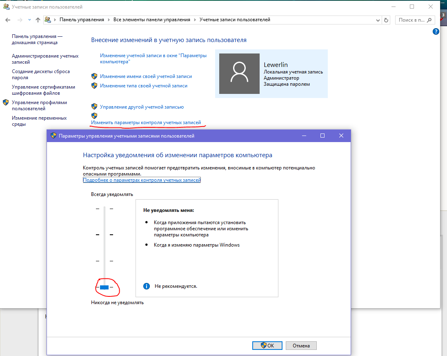Click the OK button with shield

coord(267,345)
